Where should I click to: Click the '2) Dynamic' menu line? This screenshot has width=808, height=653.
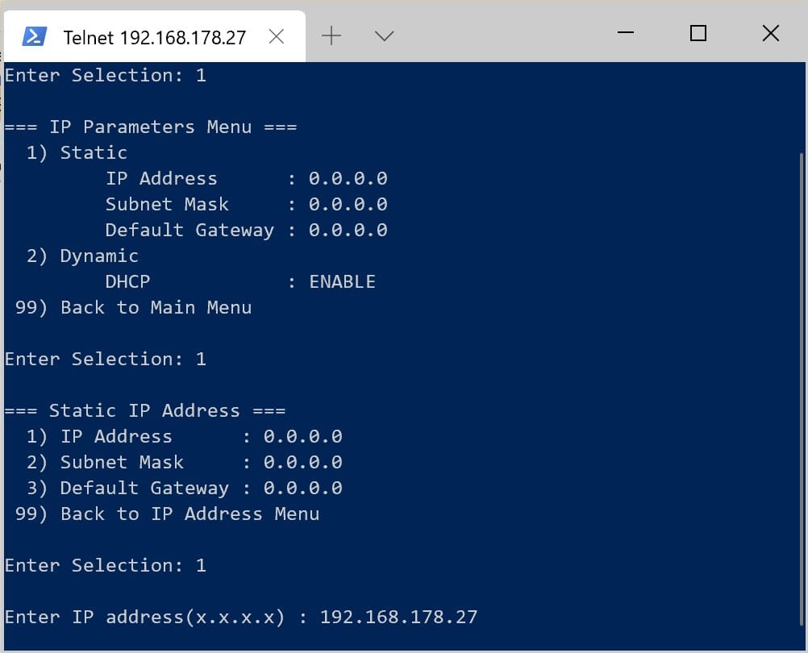tap(82, 256)
